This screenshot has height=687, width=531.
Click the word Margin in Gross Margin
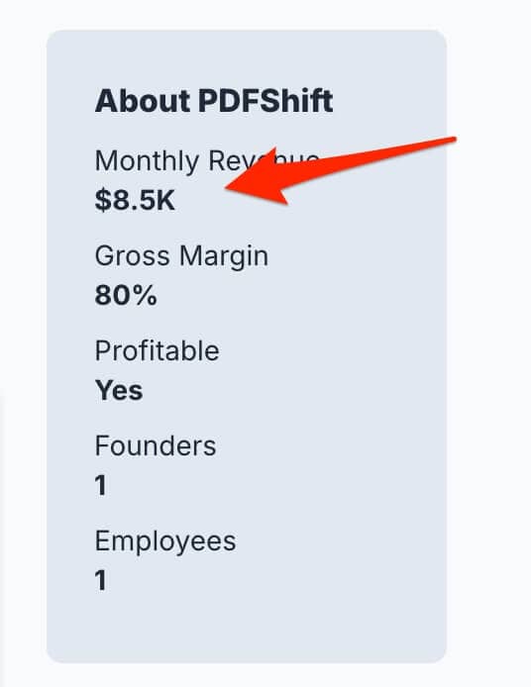224,256
